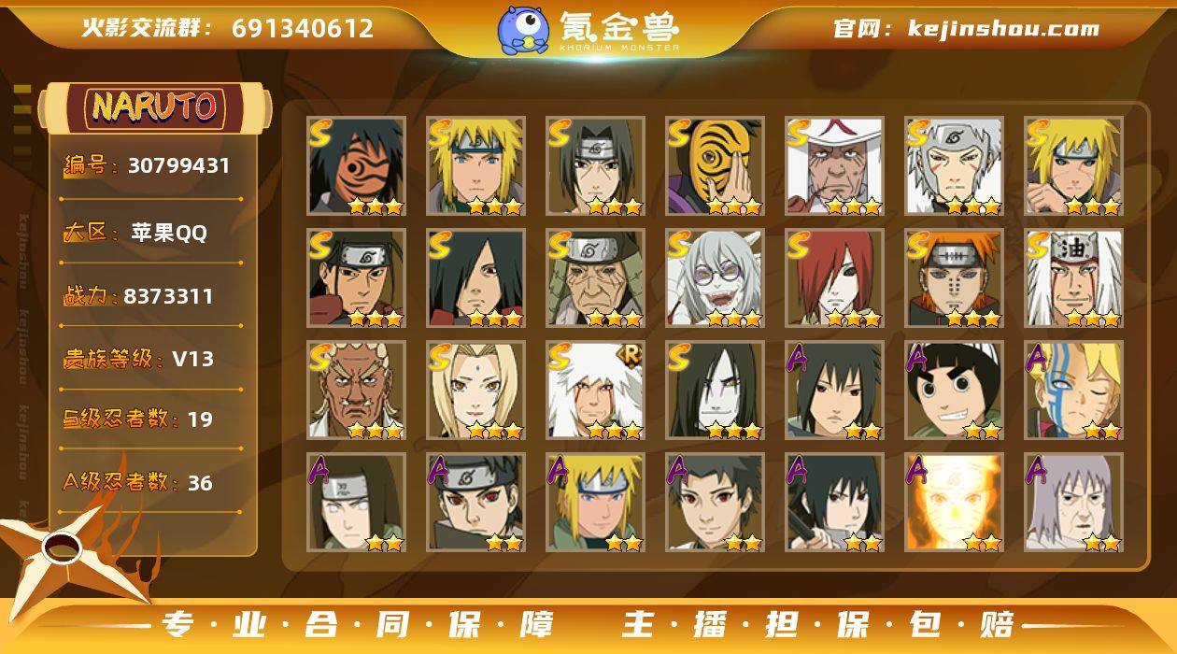1177x654 pixels.
Task: Select Hiruzen wearing the white Hokage hat
Action: (834, 166)
